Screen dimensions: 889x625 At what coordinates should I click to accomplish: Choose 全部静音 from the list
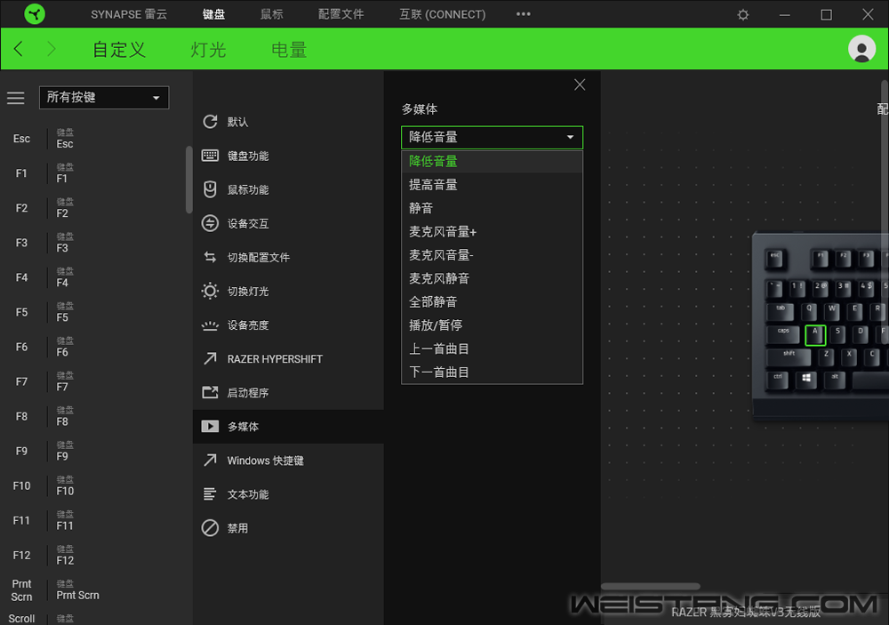pyautogui.click(x=492, y=301)
